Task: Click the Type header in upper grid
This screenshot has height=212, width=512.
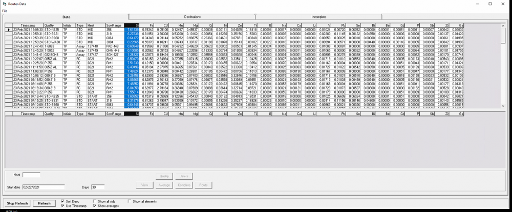Action: click(81, 25)
